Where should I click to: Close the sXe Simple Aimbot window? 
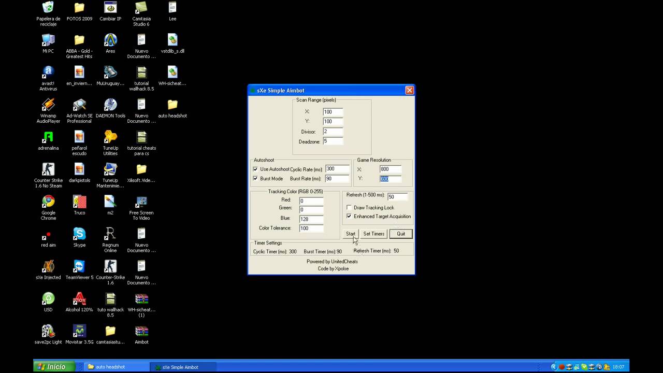[x=409, y=90]
